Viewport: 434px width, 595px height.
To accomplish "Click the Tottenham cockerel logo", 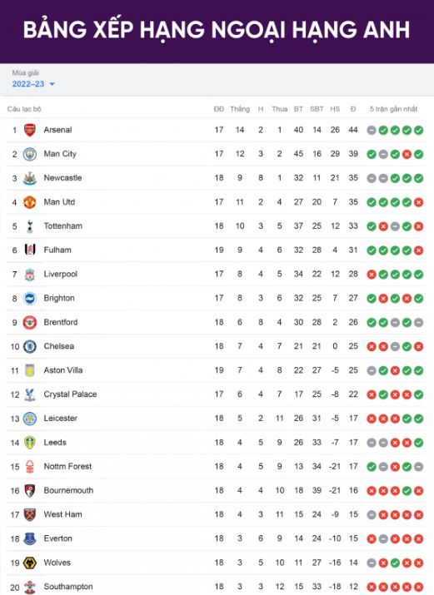I will (30, 226).
